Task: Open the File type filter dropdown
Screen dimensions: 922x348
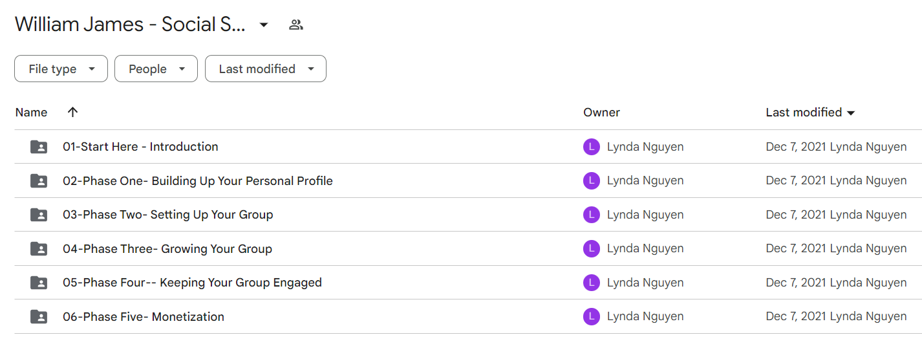Action: click(61, 69)
